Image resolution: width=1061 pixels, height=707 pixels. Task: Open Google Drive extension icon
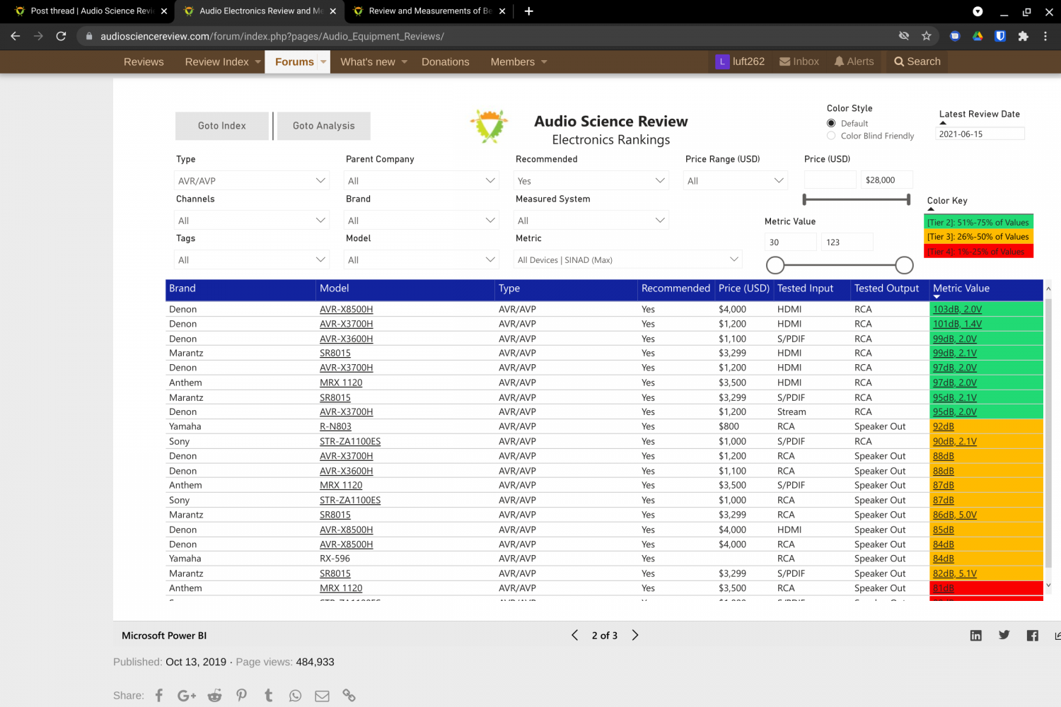[978, 36]
